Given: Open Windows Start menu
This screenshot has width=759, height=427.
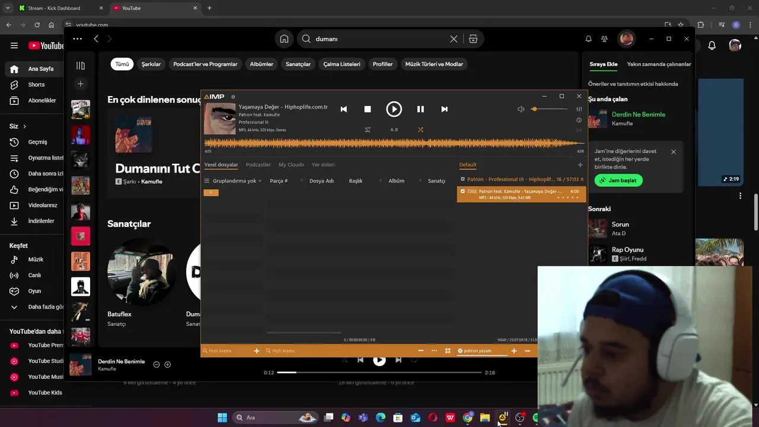Looking at the screenshot, I should coord(222,418).
